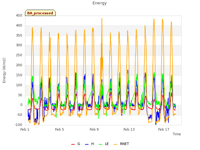Click the 300 y-axis tick label
Image resolution: width=200 pixels, height=150 pixels.
tap(19, 45)
